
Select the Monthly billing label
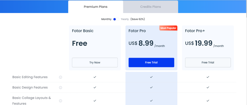pos(106,19)
